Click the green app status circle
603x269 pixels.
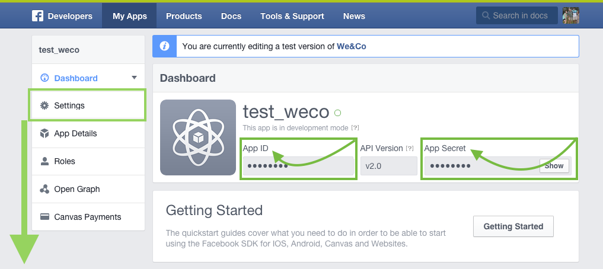click(337, 113)
